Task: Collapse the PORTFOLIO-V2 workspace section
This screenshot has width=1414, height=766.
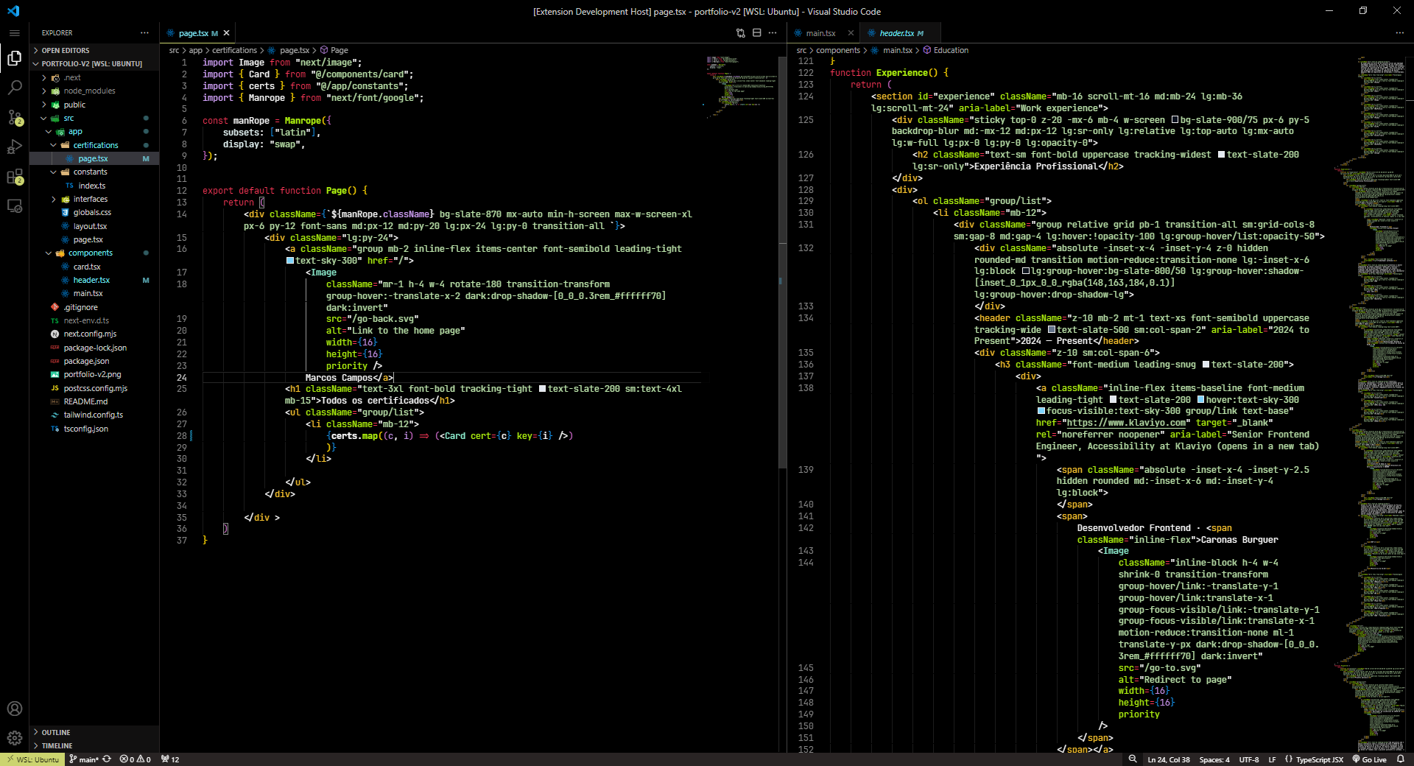Action: [94, 63]
